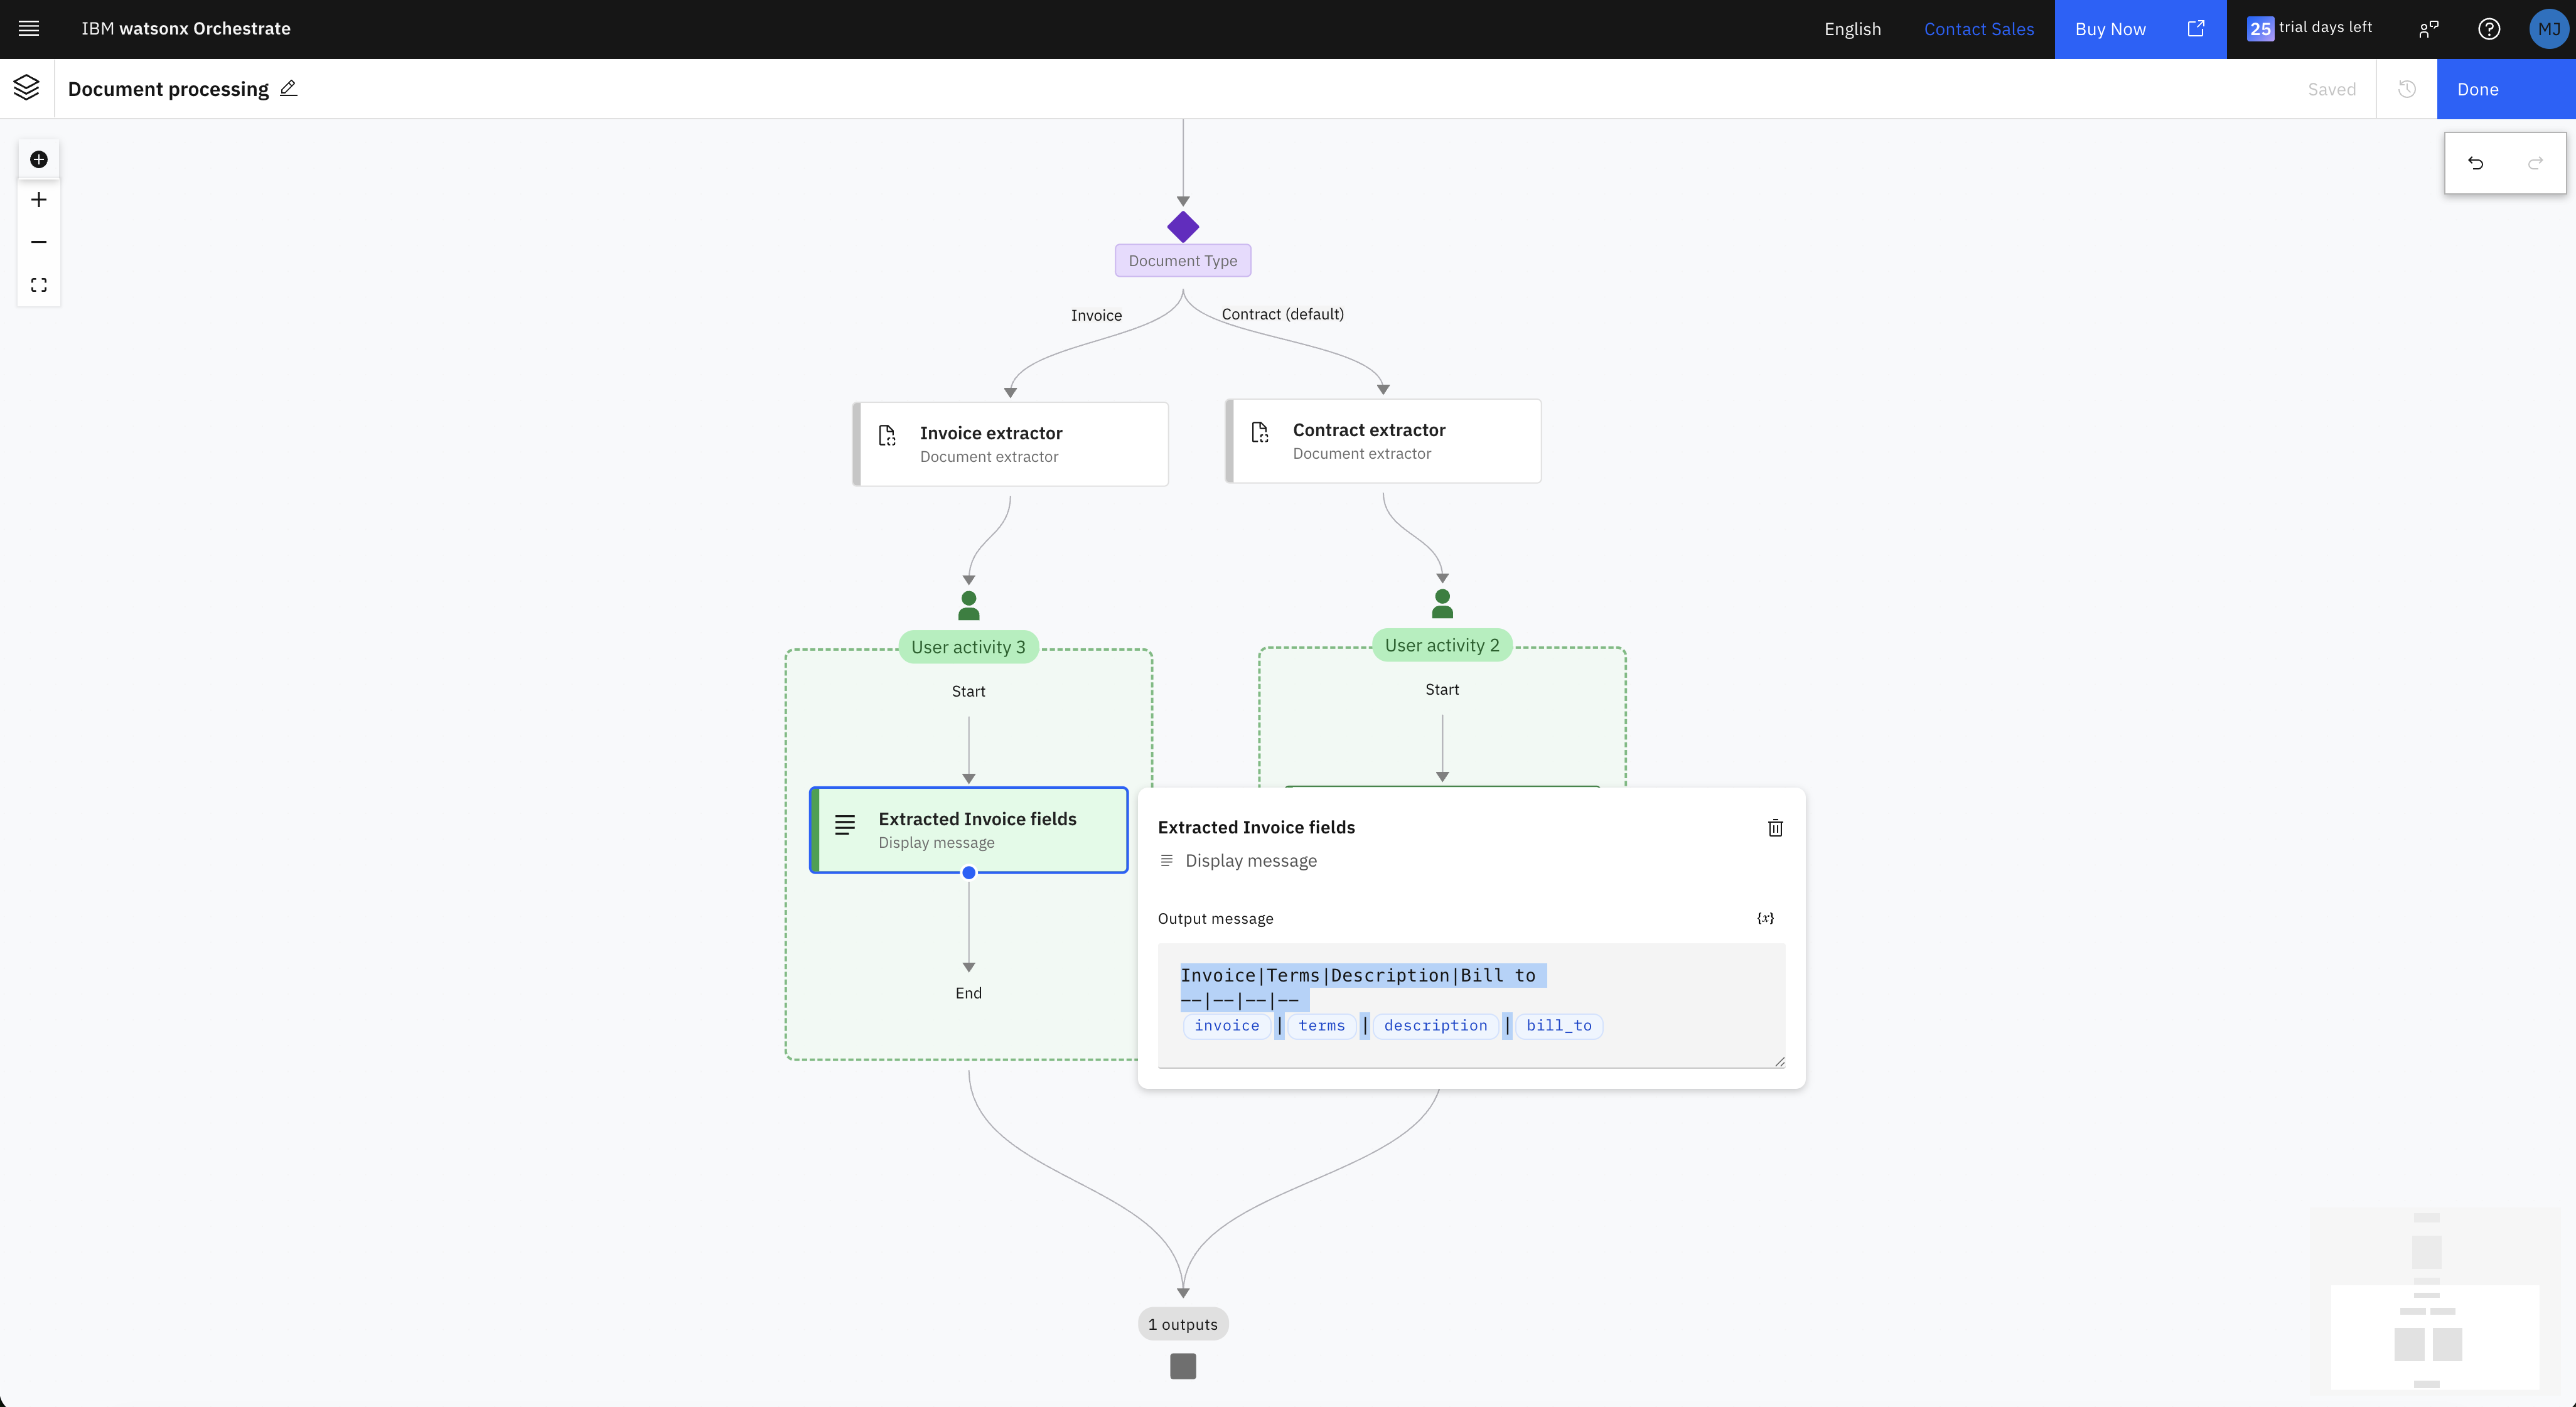Zoom in on the canvas
The width and height of the screenshot is (2576, 1407).
[39, 200]
